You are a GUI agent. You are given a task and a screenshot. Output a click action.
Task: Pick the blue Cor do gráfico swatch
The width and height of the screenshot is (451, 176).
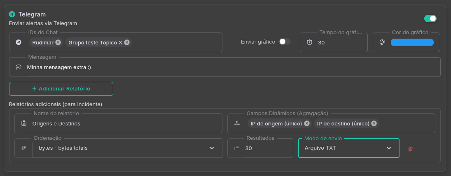[412, 42]
